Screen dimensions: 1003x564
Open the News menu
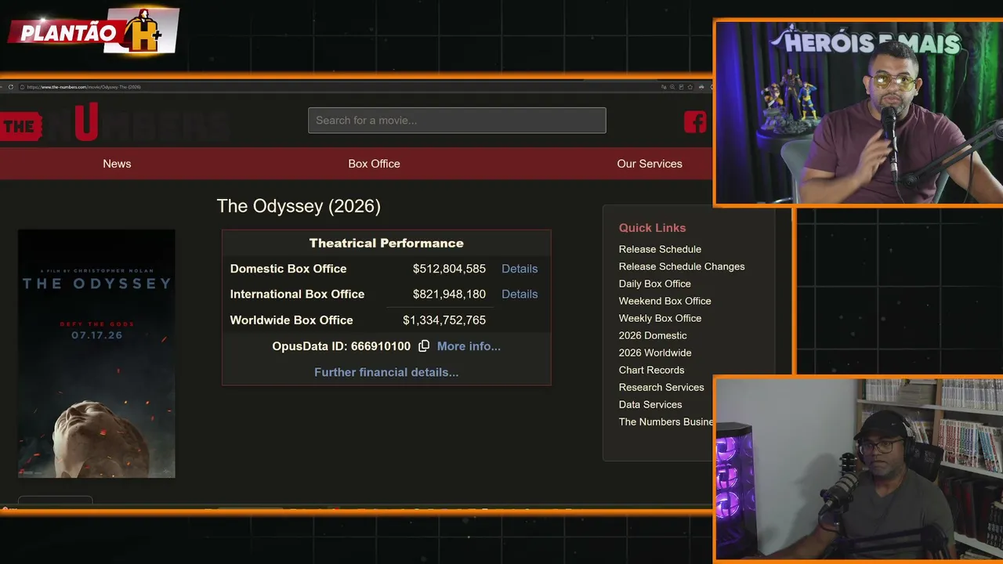click(x=117, y=164)
